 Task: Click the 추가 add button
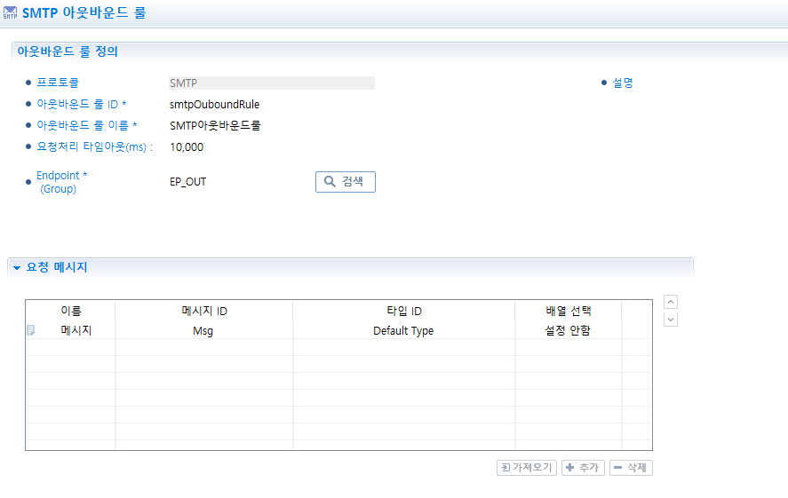(x=583, y=468)
